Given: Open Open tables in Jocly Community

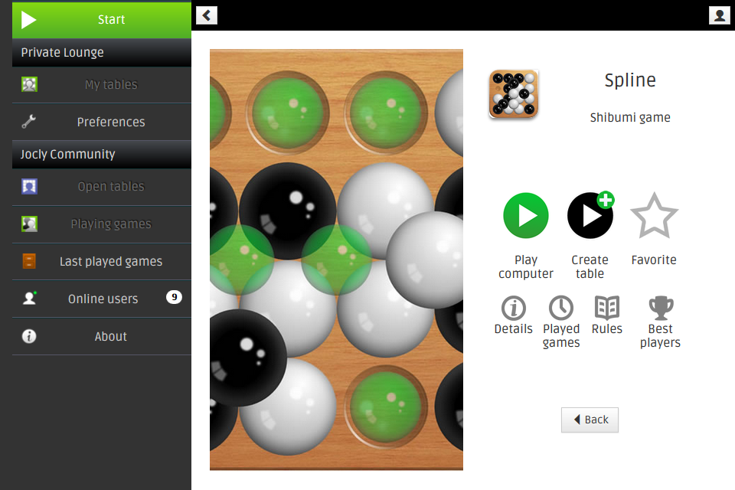Looking at the screenshot, I should [102, 187].
